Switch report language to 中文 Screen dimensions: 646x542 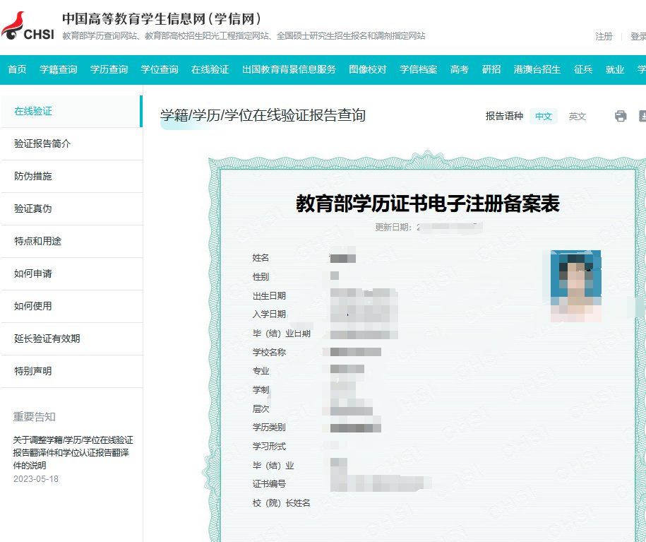tap(544, 117)
